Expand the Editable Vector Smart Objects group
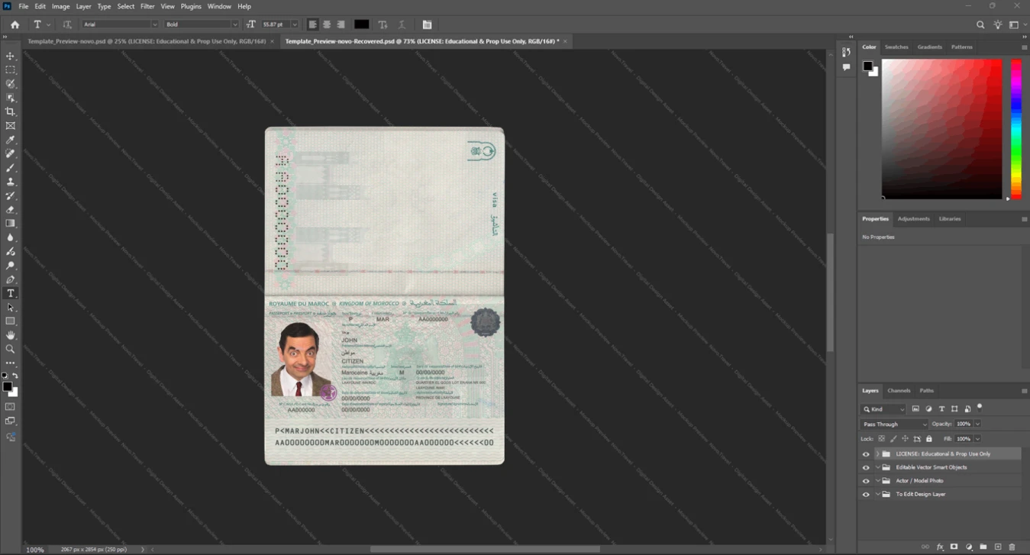 point(877,467)
